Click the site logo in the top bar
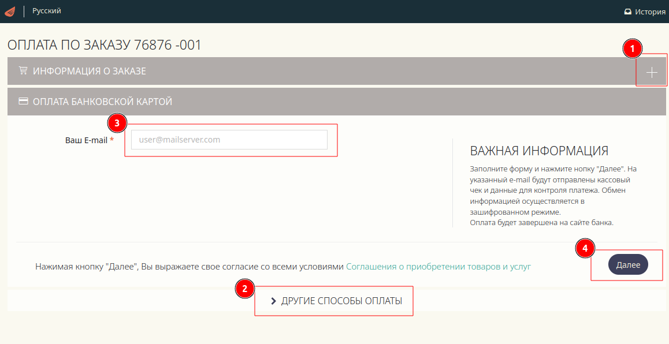The width and height of the screenshot is (669, 344). point(10,11)
